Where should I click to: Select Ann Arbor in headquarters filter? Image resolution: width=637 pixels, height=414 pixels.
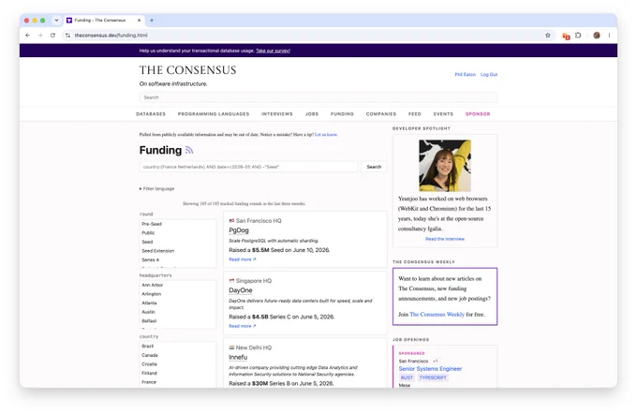[153, 285]
